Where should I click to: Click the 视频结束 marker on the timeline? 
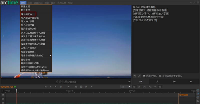click(183, 95)
